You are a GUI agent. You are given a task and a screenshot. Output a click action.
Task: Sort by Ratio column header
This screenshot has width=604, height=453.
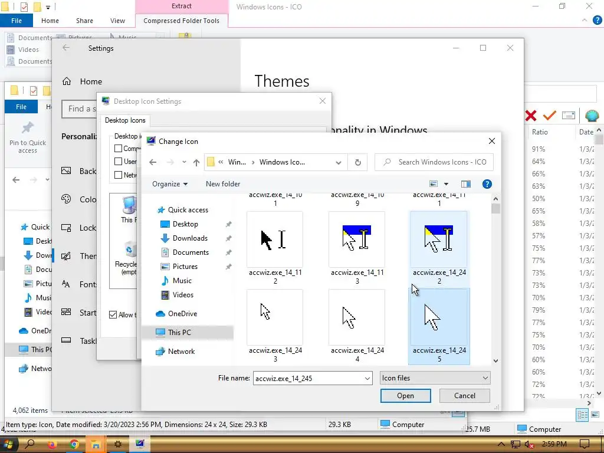pos(540,132)
